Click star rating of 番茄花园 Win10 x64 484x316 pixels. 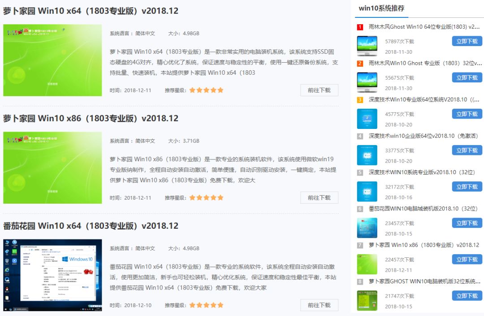pyautogui.click(x=206, y=305)
